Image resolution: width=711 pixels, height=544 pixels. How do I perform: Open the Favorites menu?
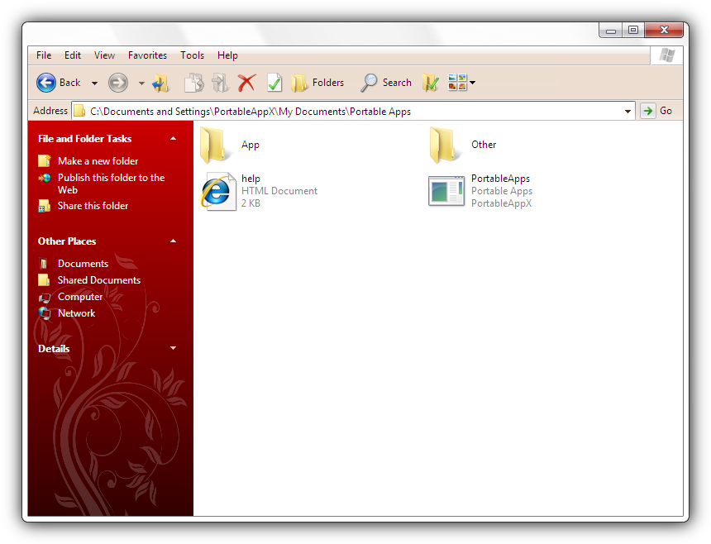click(147, 55)
